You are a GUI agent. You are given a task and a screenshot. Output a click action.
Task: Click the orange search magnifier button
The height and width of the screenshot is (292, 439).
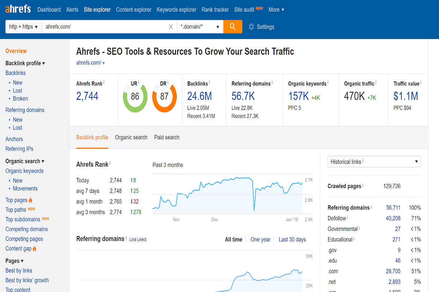(x=233, y=27)
